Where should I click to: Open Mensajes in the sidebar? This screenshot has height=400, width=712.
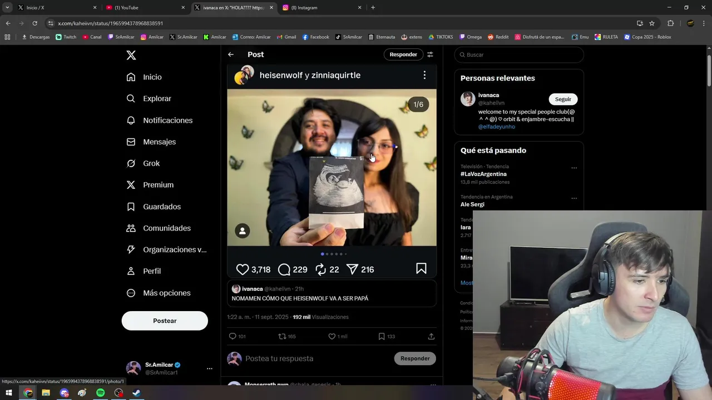pos(151,142)
